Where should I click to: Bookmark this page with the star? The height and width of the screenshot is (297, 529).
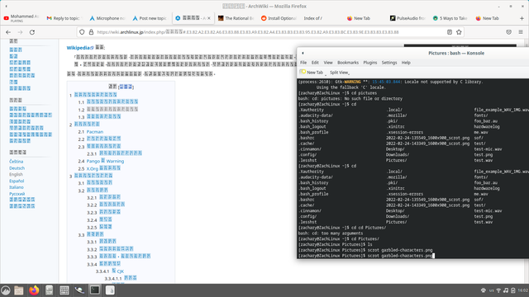459,32
